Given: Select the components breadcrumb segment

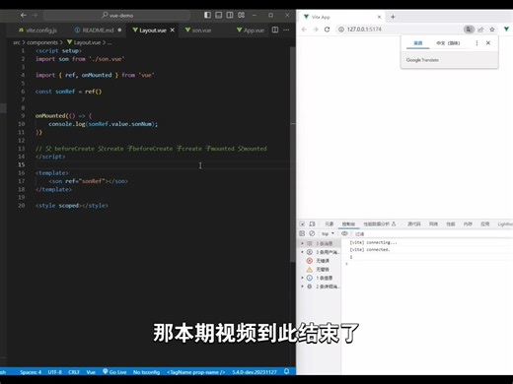Looking at the screenshot, I should click(42, 42).
